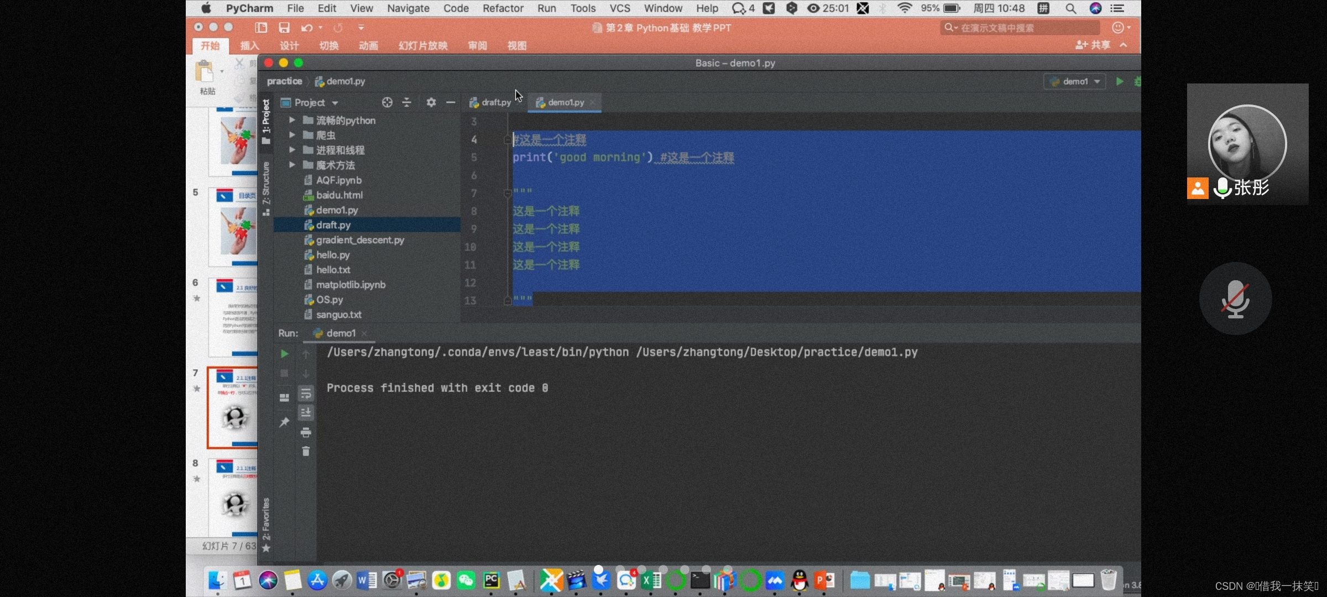Select draft.py in the project tree
The height and width of the screenshot is (597, 1327).
point(333,225)
